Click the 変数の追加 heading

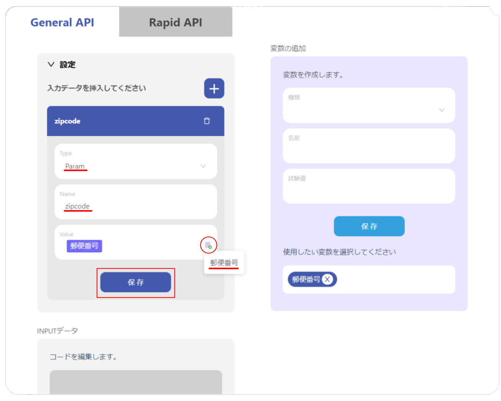pos(288,48)
